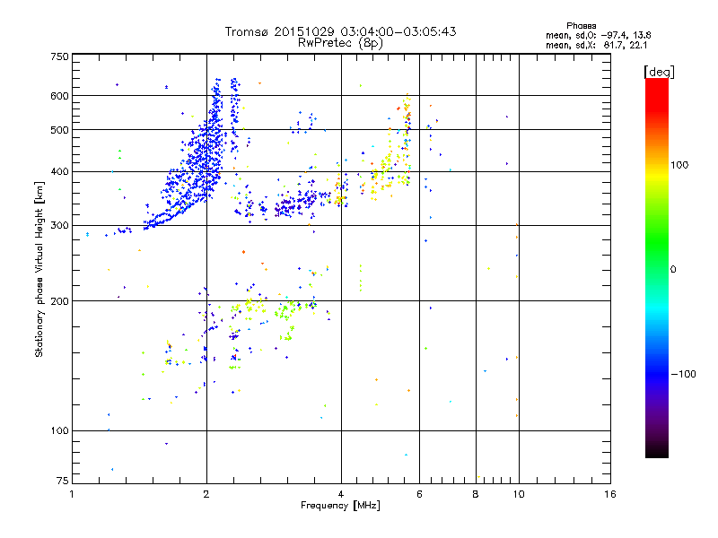The width and height of the screenshot is (718, 538).
Task: Click the 'Frequency [MHz]' axis label
Action: (x=340, y=506)
